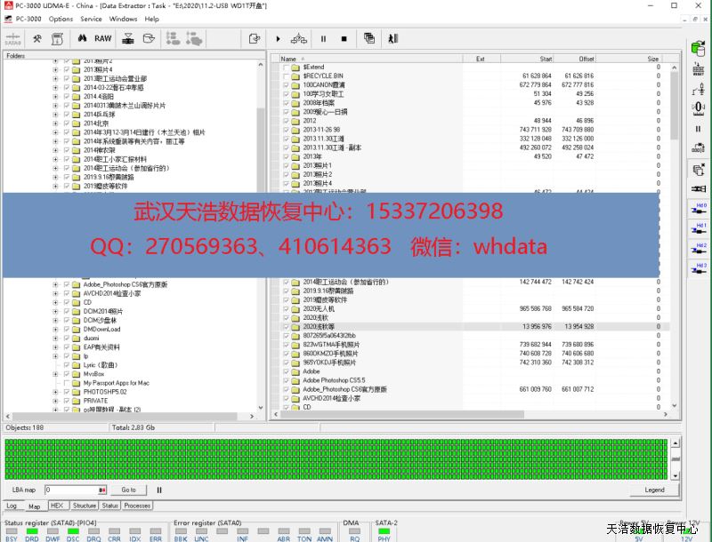Image resolution: width=712 pixels, height=542 pixels.
Task: Uncheck the PHOTOSHP5.02 folder in tree
Action: pyautogui.click(x=67, y=392)
